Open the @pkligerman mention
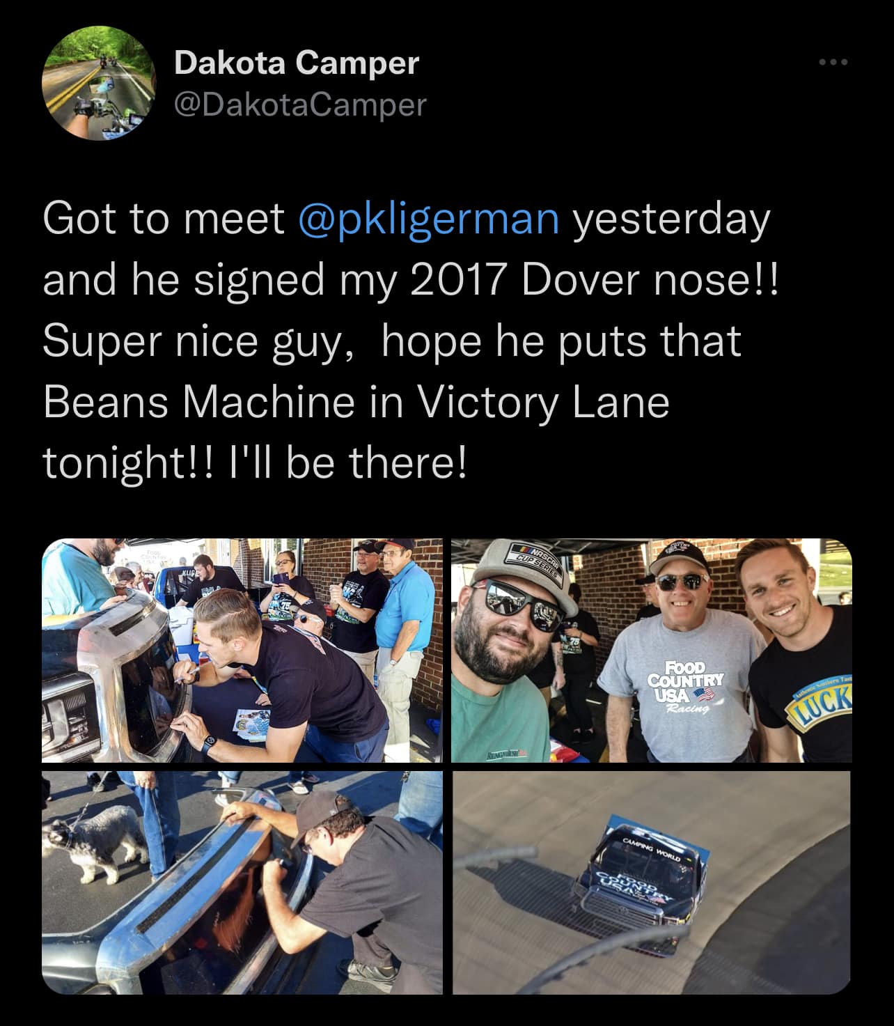This screenshot has height=1026, width=894. click(x=429, y=219)
